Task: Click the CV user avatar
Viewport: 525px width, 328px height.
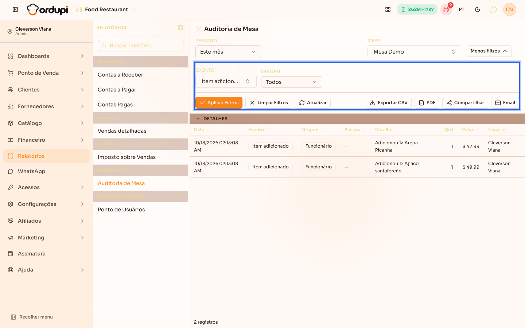Action: point(510,9)
